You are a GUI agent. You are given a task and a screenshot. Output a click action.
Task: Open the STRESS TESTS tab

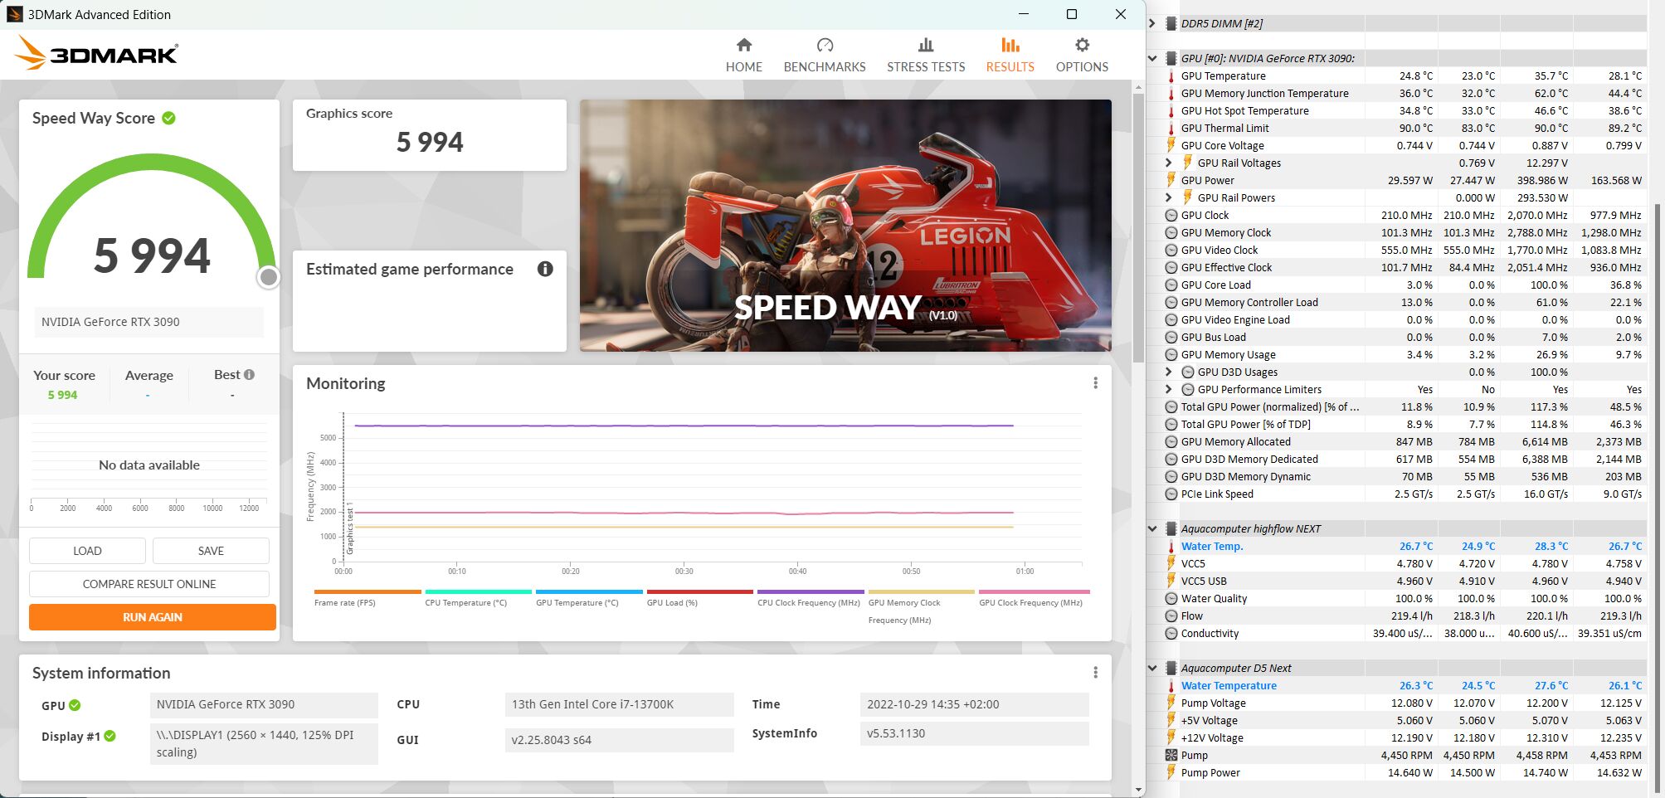coord(926,56)
